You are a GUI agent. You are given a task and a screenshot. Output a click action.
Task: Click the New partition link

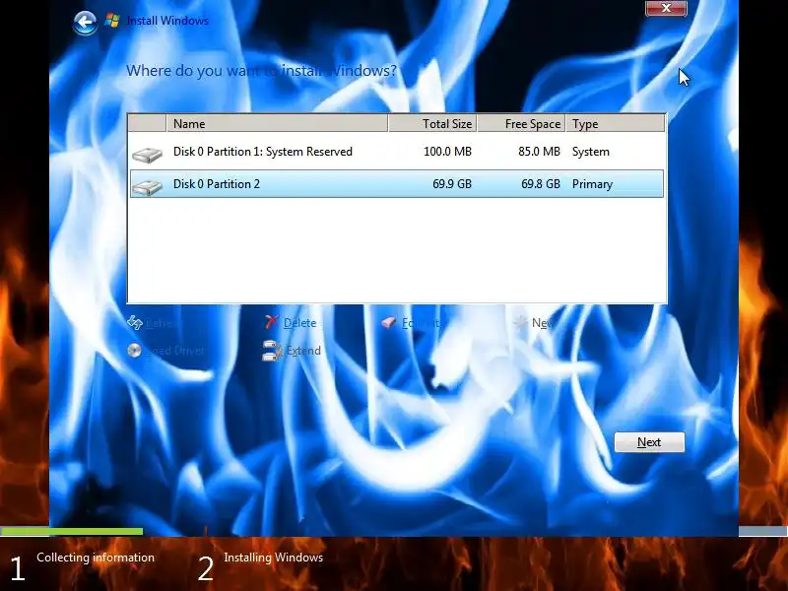point(543,323)
